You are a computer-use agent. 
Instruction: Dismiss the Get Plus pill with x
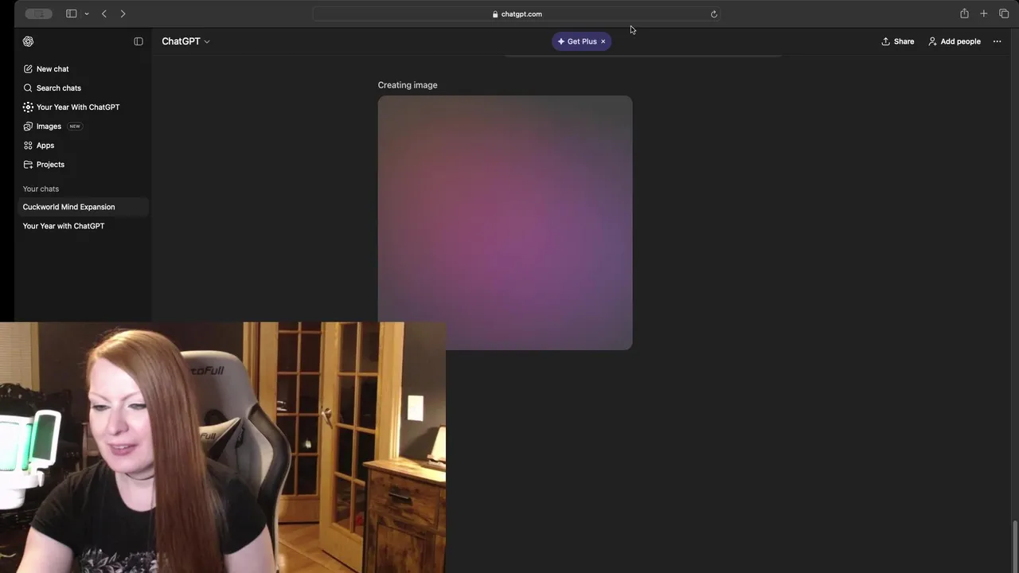603,41
